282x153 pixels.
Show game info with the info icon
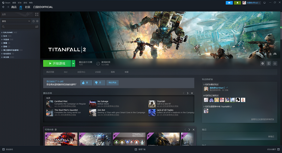point(269,63)
